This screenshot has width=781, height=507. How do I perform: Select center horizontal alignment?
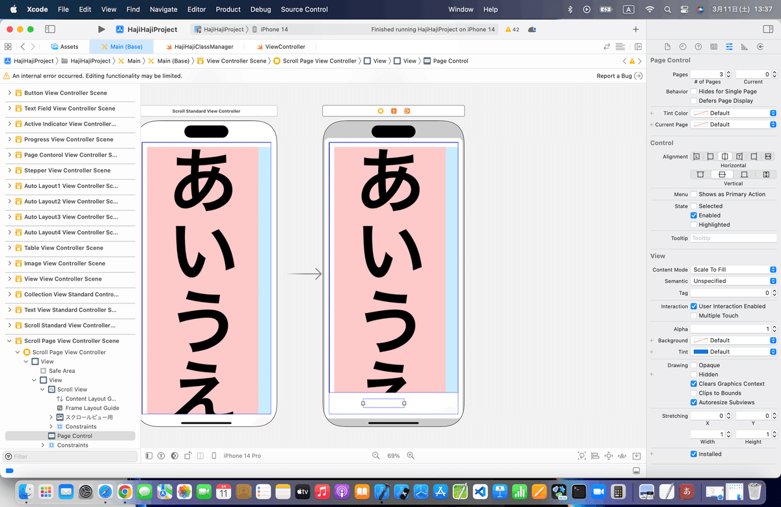point(725,157)
